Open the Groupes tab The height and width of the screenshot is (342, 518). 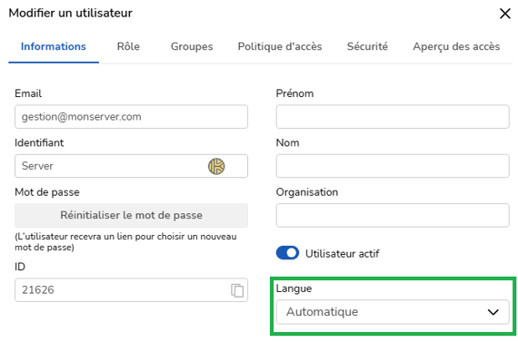coord(192,46)
